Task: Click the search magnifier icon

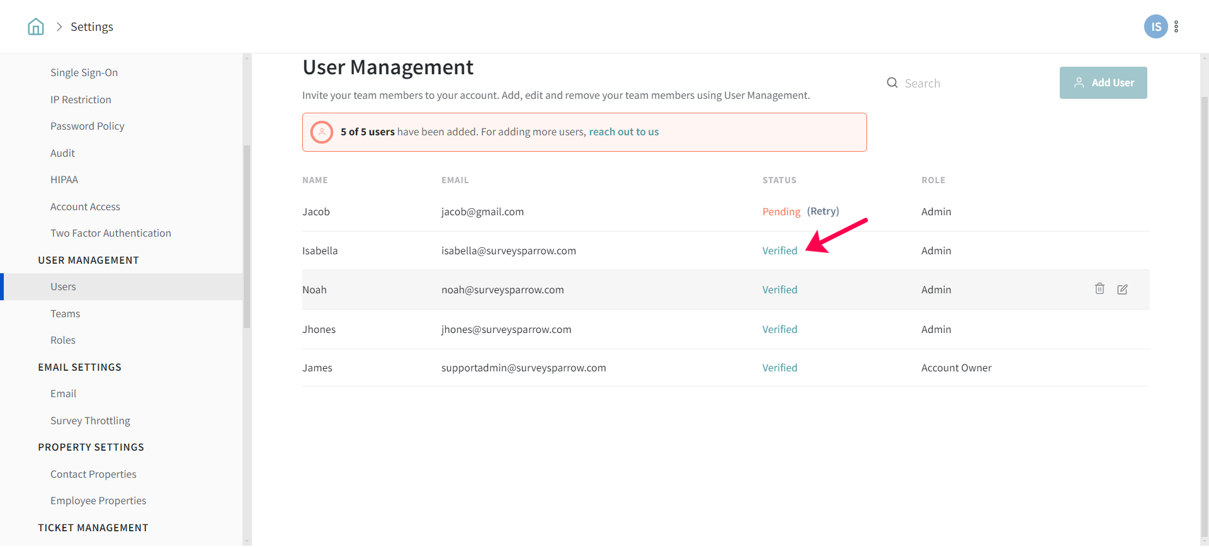Action: click(892, 83)
